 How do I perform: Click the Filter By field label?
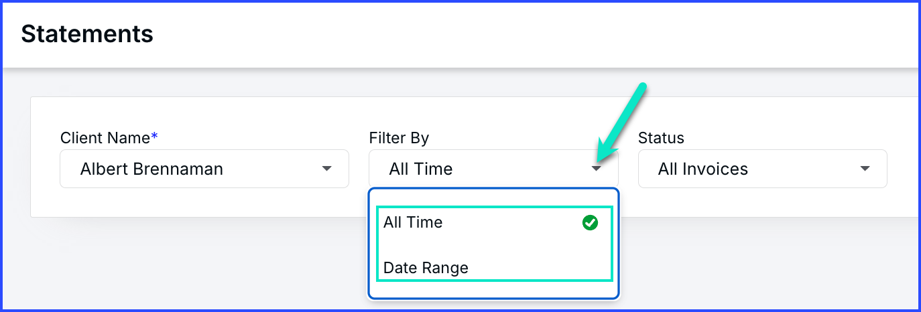click(x=399, y=138)
